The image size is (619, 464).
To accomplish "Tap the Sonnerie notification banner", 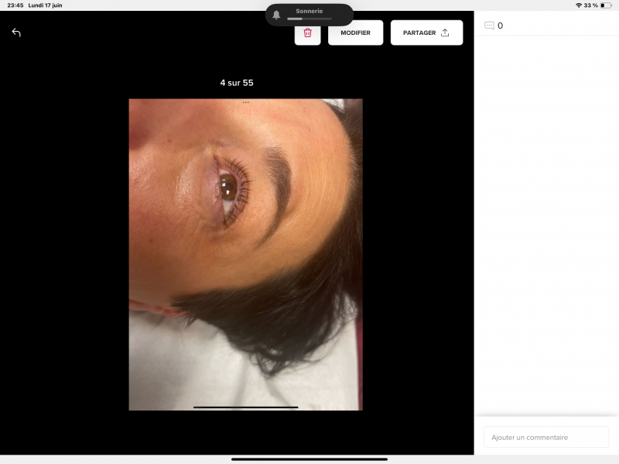I will 309,13.
